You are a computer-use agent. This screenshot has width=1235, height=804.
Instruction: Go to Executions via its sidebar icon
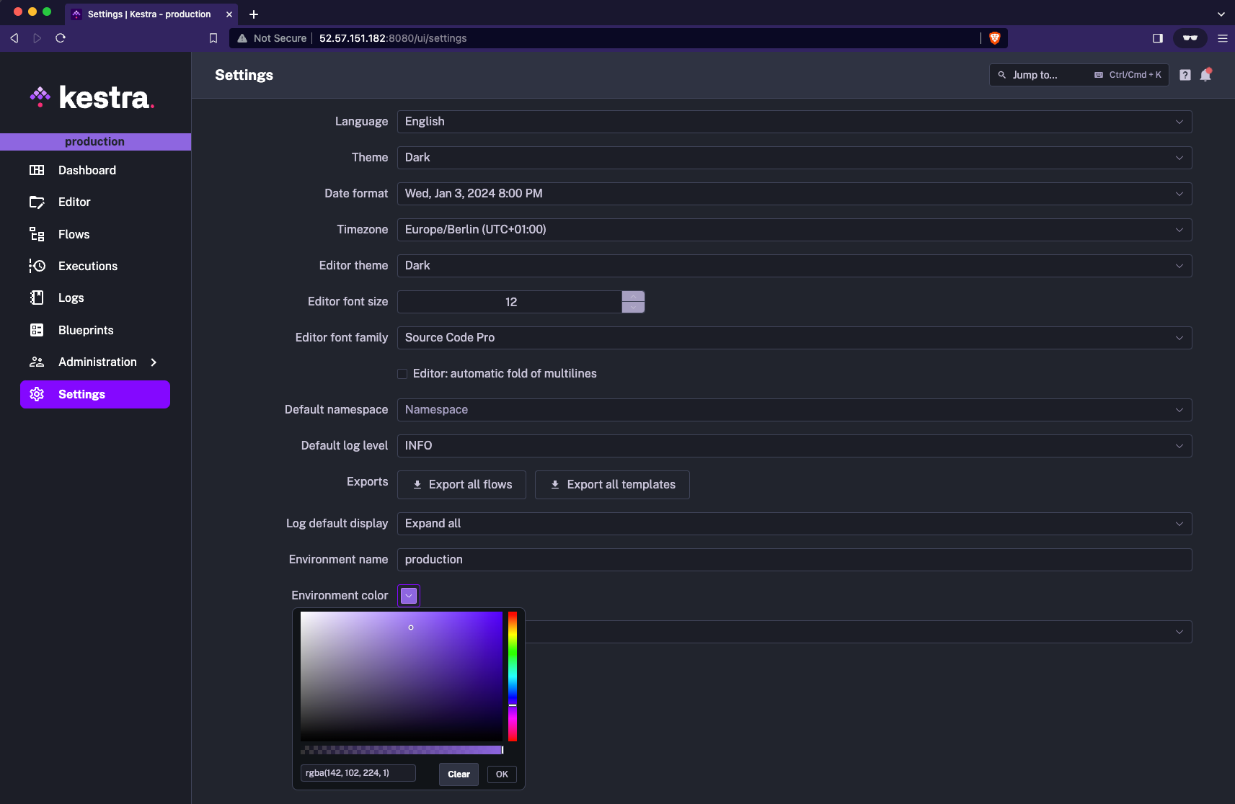point(37,266)
